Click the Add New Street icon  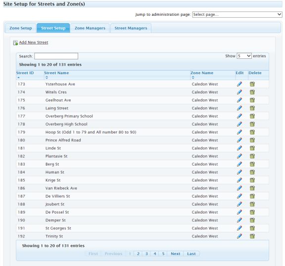coord(15,43)
